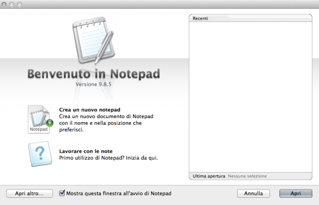319x205 pixels.
Task: Open 'Lavorare con le note' guide
Action: pos(86,151)
